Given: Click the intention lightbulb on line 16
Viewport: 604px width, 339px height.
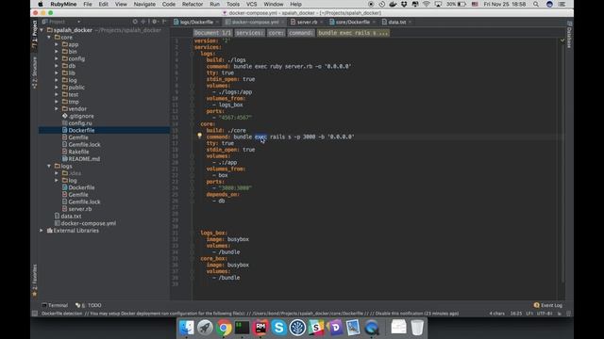Looking at the screenshot, I should pyautogui.click(x=199, y=136).
